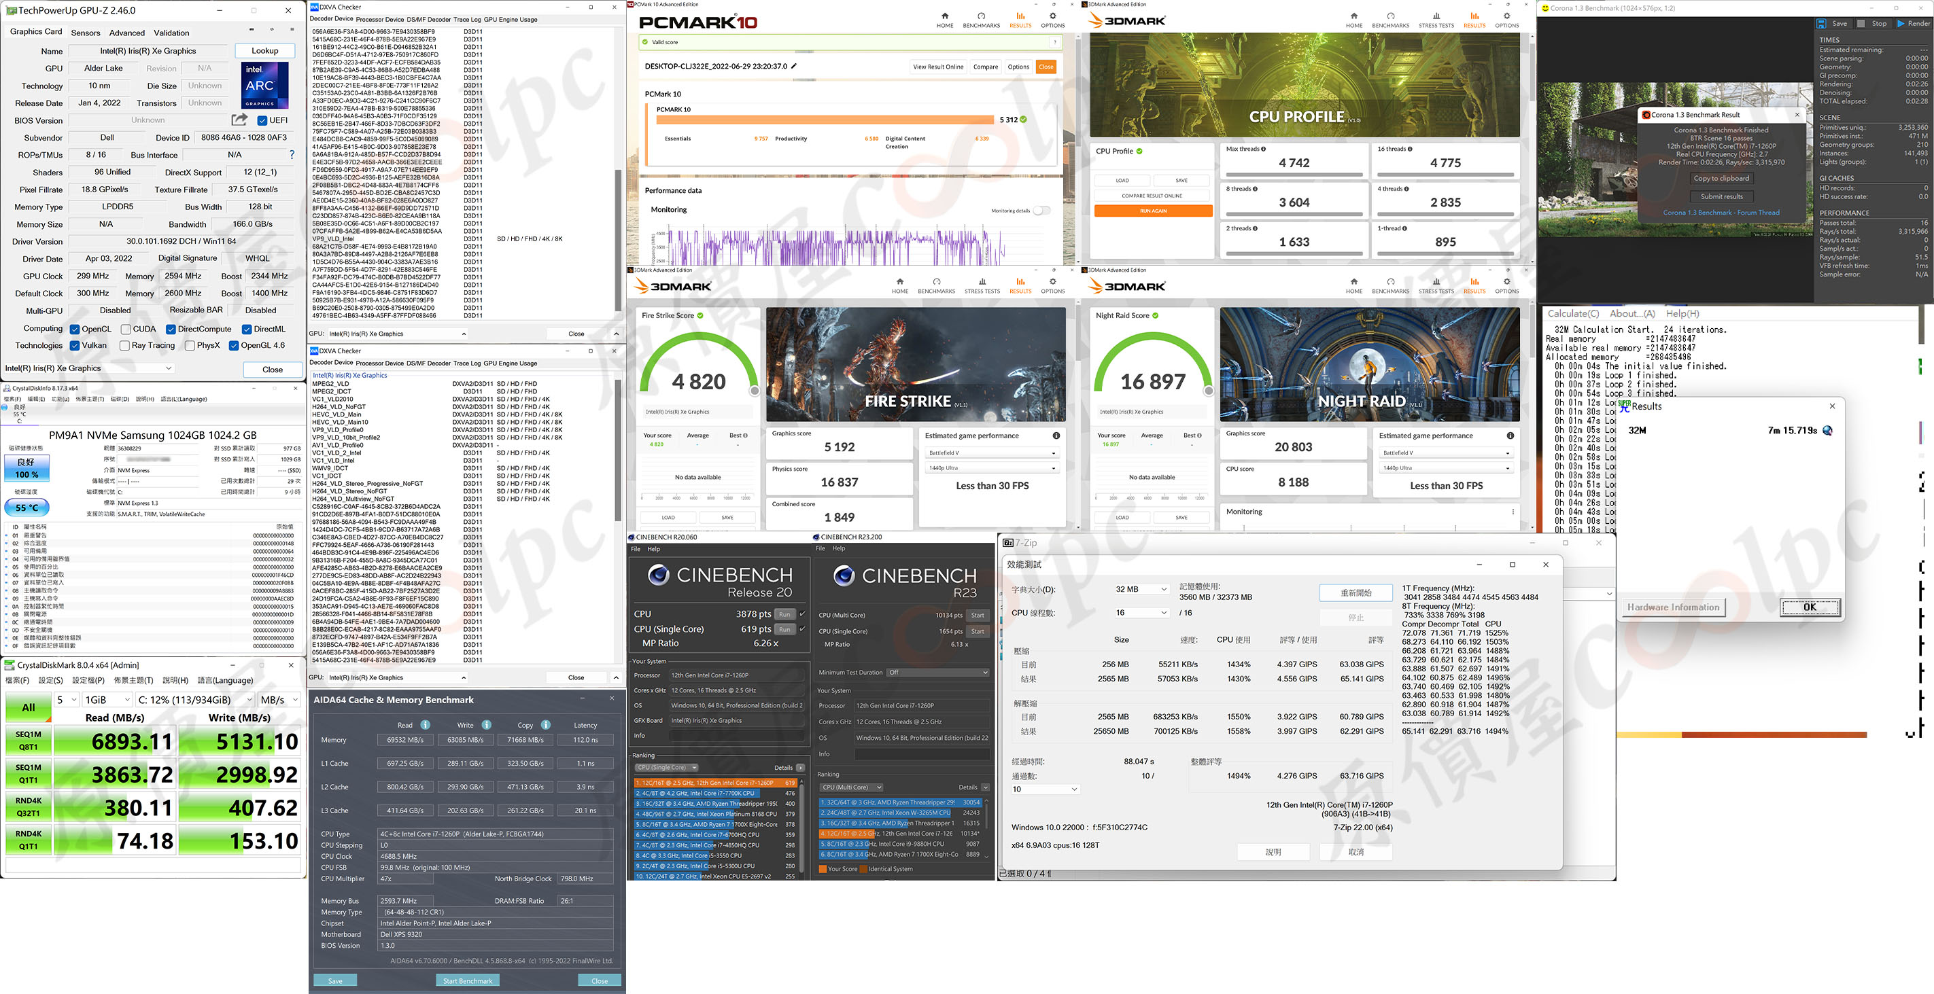
Task: Click Stress Tests icon in 3DMark Night Raid window
Action: 1436,281
